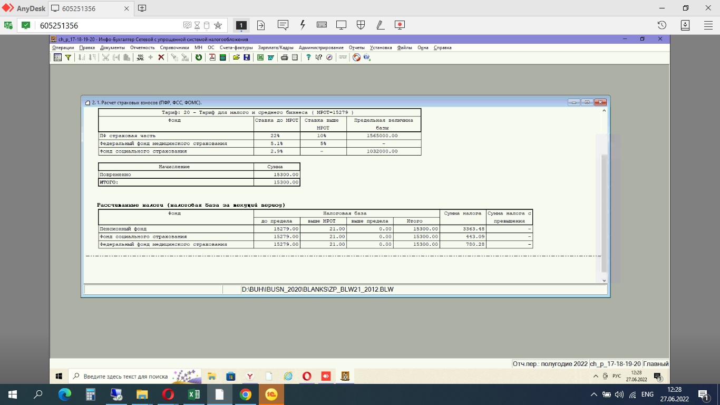Click scroll-down arrow in report window
Image resolution: width=720 pixels, height=405 pixels.
(604, 281)
